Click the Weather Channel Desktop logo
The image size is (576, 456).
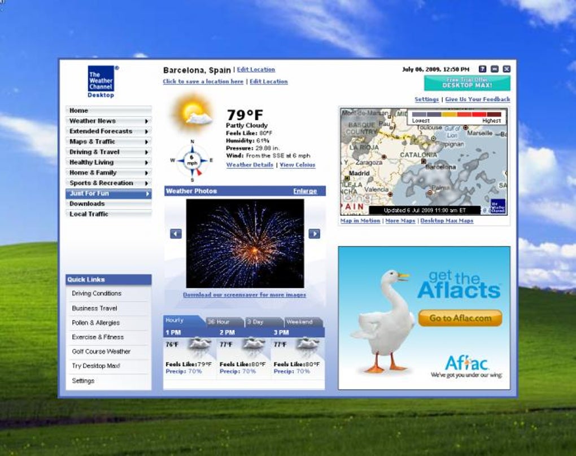[x=102, y=81]
